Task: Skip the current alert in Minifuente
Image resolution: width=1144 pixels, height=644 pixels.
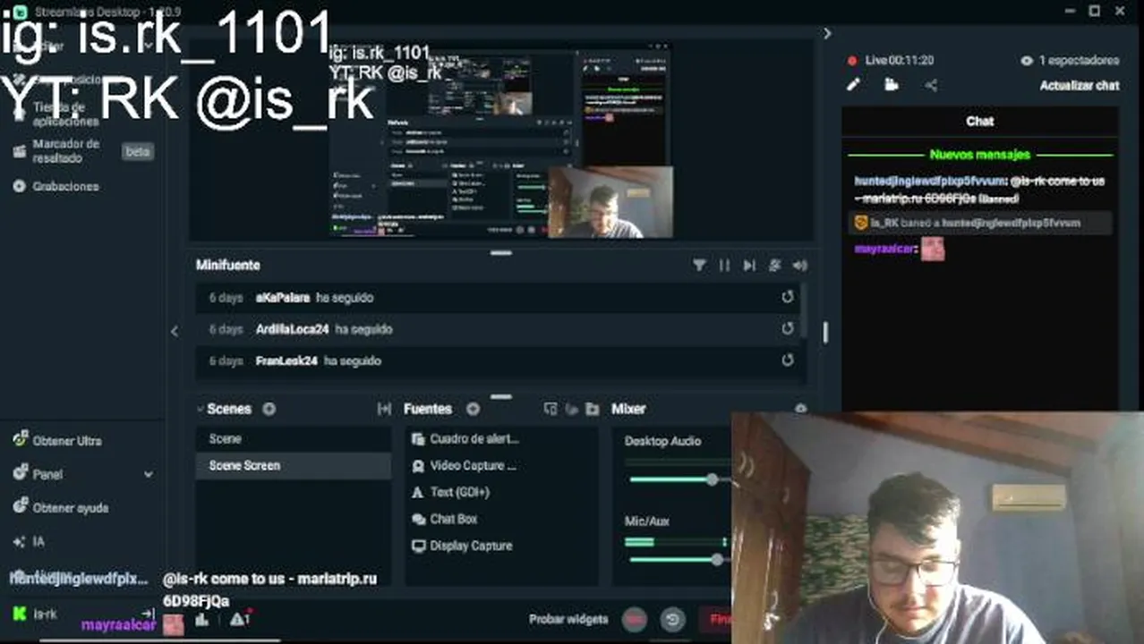Action: tap(749, 265)
